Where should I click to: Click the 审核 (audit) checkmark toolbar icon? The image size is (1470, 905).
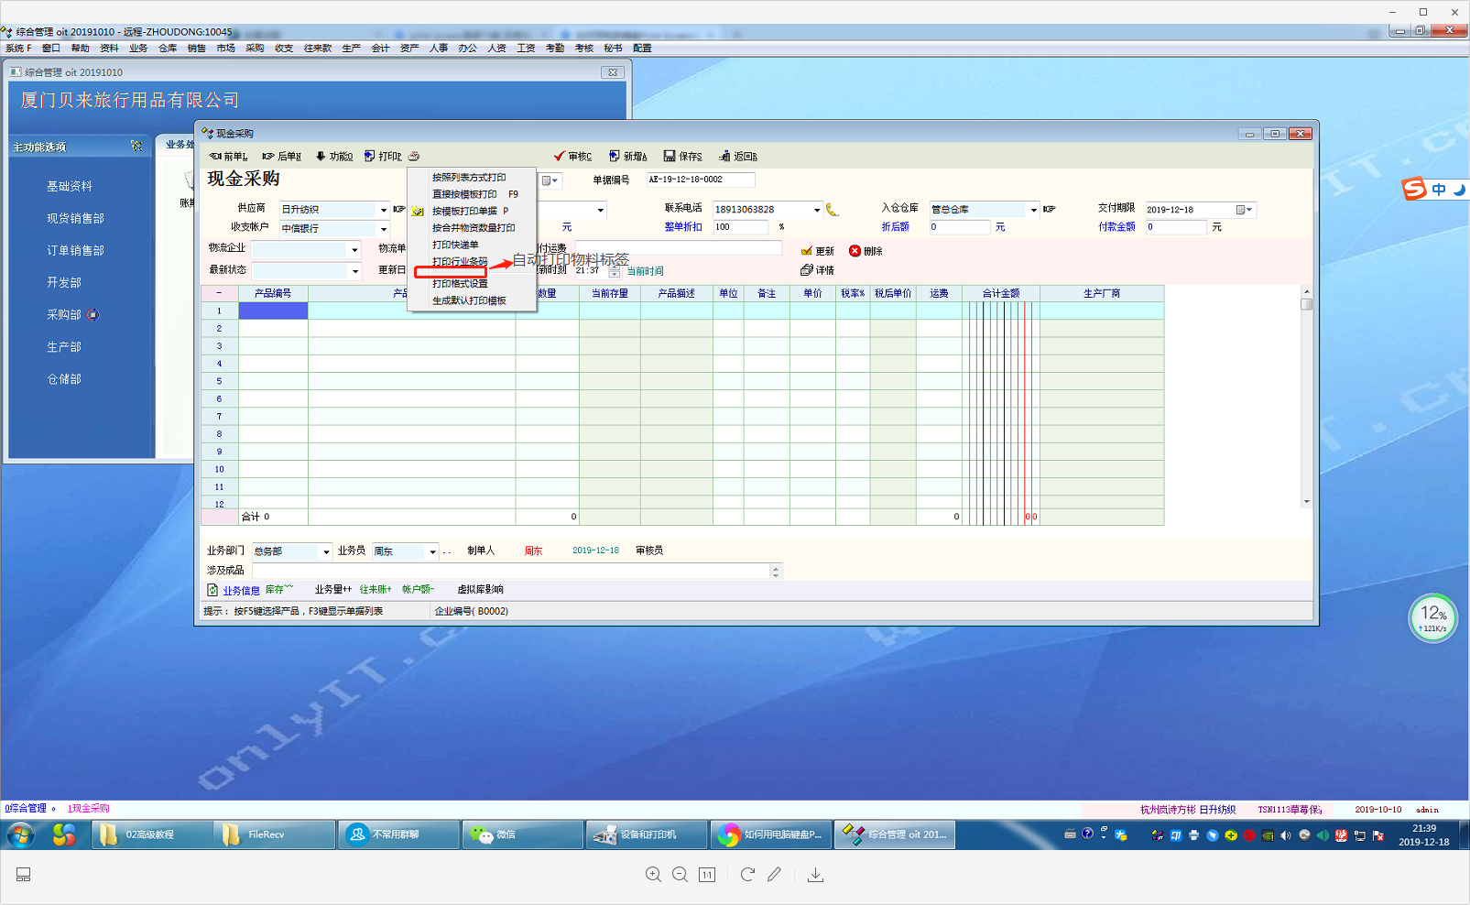coord(559,157)
